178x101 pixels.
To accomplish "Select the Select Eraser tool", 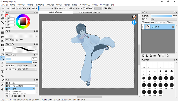I will (2, 67).
